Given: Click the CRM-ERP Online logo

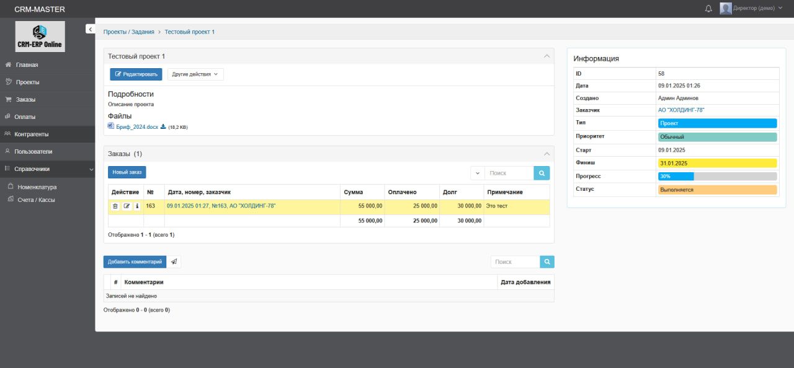Looking at the screenshot, I should pos(40,37).
